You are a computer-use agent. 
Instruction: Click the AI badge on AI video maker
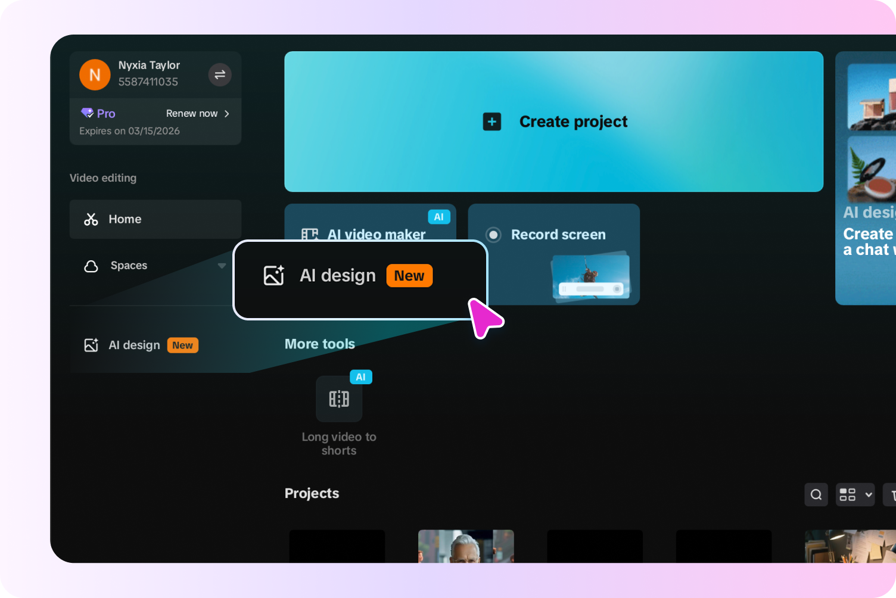440,217
